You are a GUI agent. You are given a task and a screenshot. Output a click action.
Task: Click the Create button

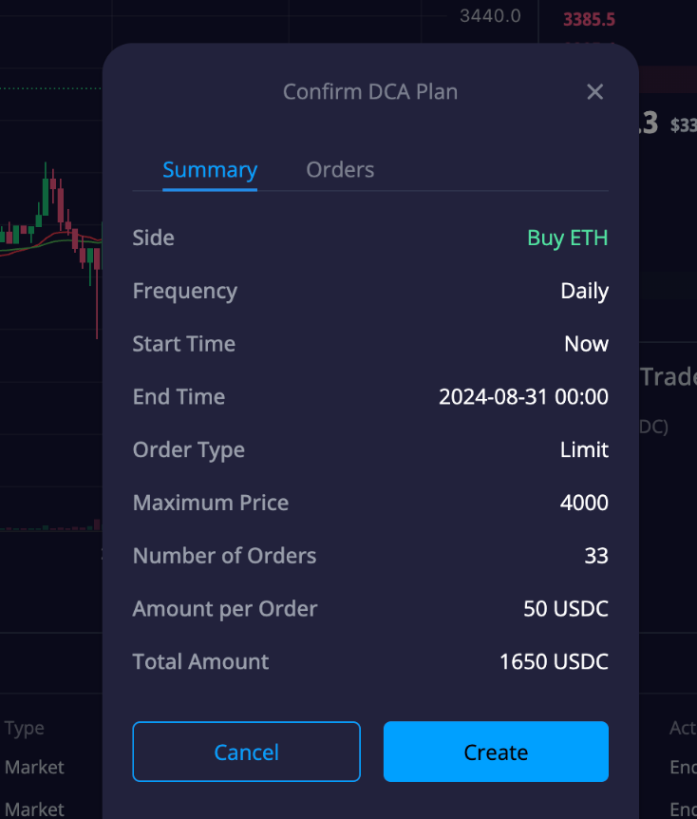[496, 752]
